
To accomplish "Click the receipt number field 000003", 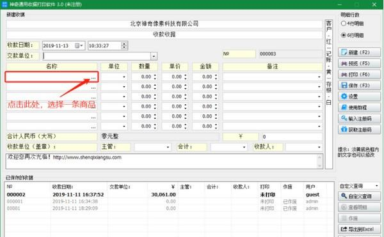I will point(291,54).
